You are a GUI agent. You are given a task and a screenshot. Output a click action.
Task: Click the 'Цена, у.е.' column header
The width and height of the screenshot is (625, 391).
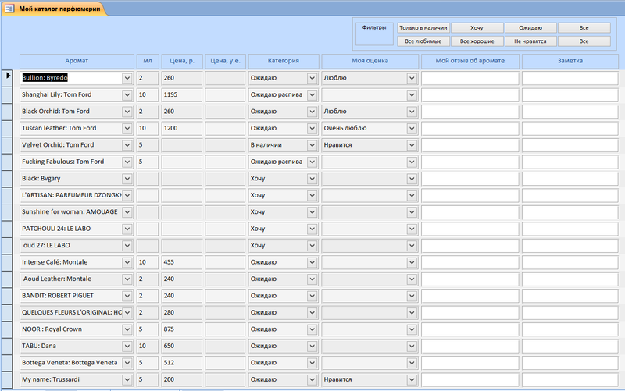tap(225, 61)
